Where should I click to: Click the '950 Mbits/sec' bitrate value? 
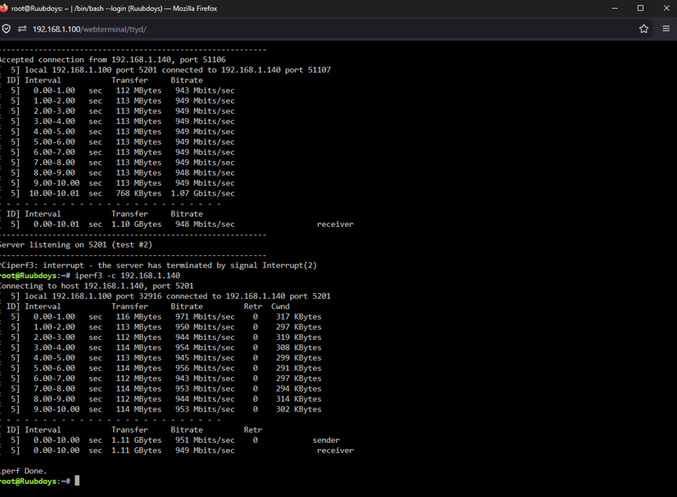click(205, 327)
